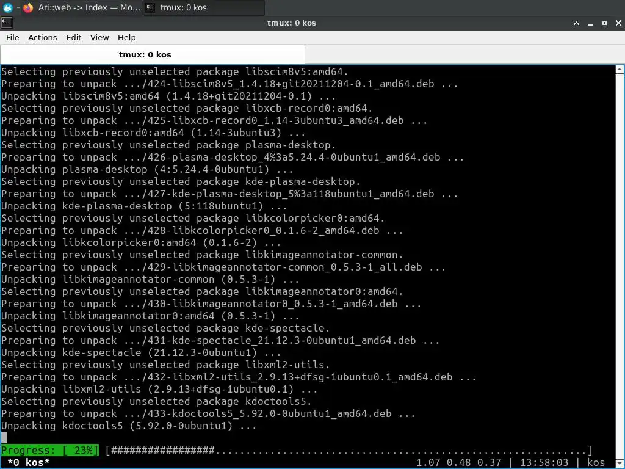Click the 'tmux: 0 kos' taskbar entry
The image size is (625, 469).
coord(204,7)
